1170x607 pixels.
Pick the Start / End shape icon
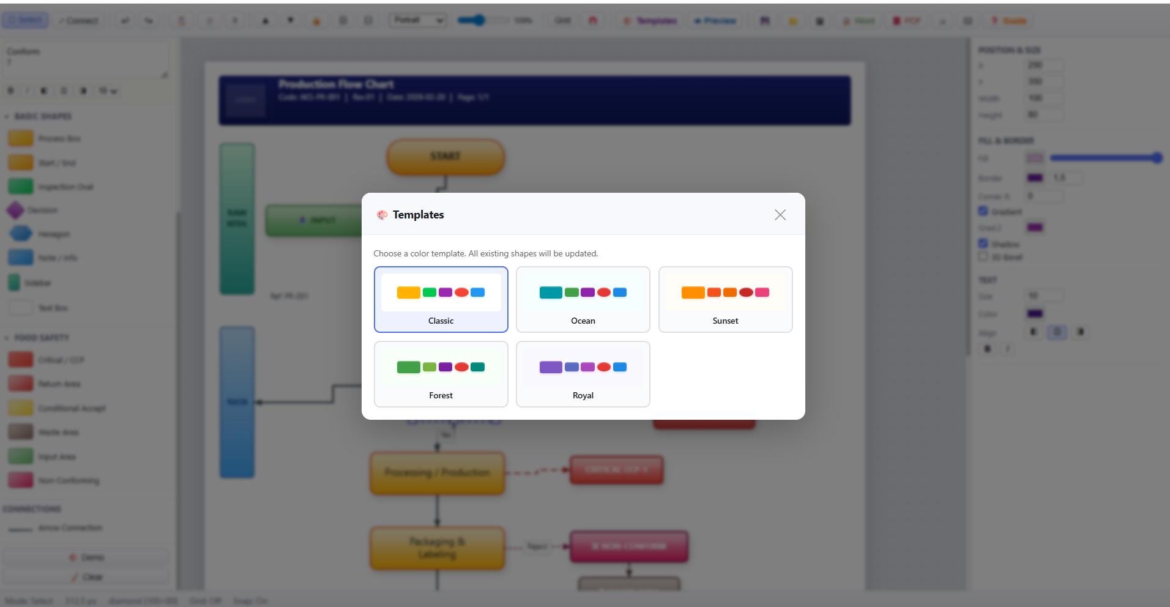tap(21, 163)
